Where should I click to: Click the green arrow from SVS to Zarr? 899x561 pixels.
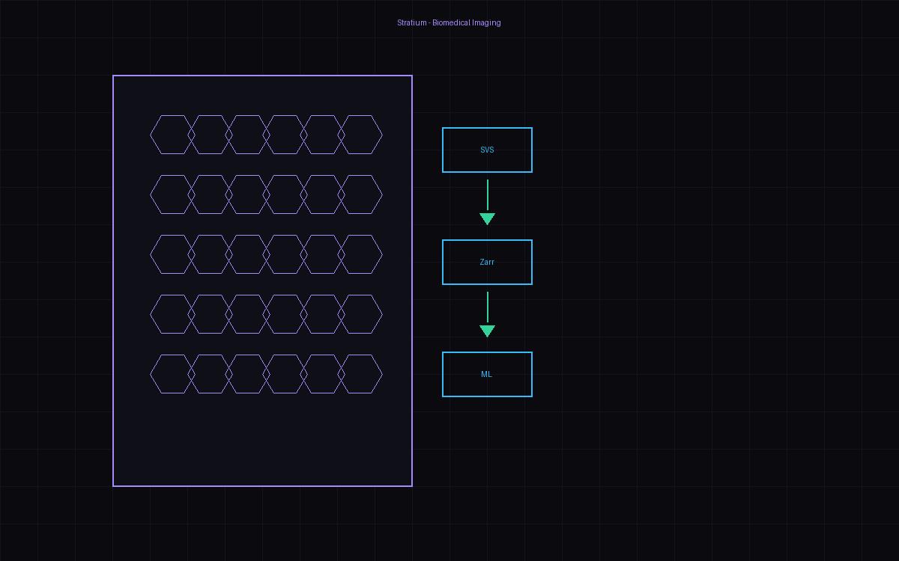[487, 202]
